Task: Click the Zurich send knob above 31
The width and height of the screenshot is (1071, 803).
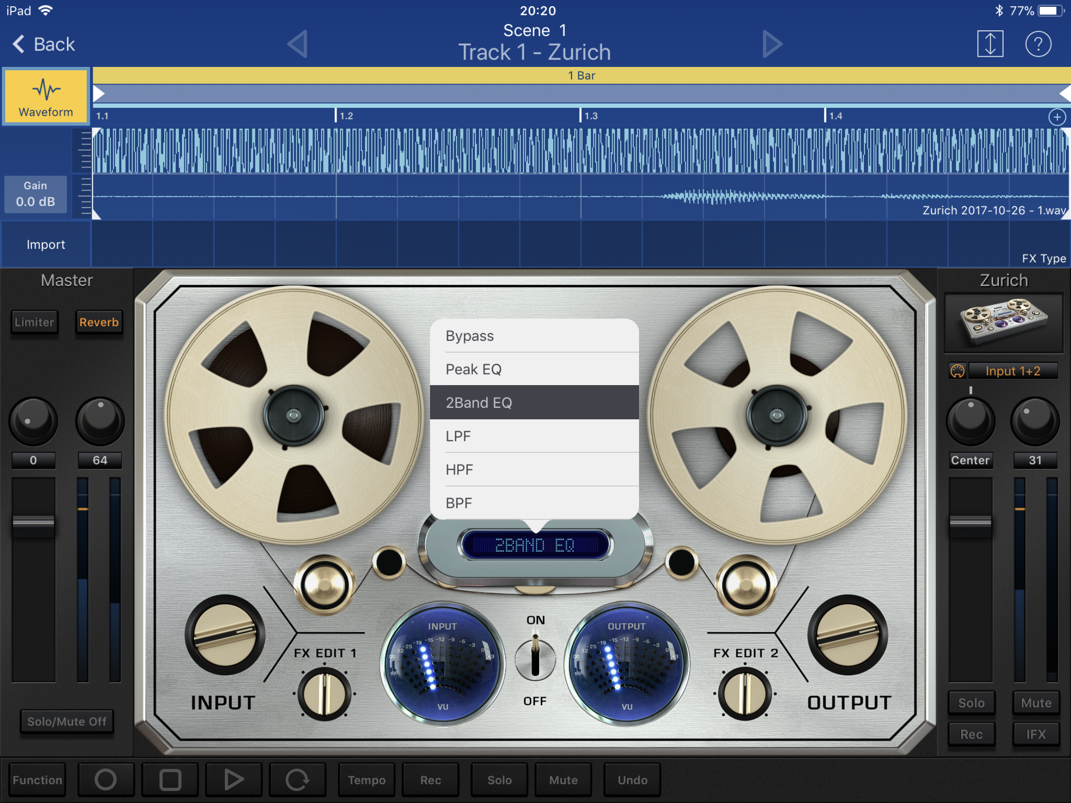Action: pos(1035,420)
